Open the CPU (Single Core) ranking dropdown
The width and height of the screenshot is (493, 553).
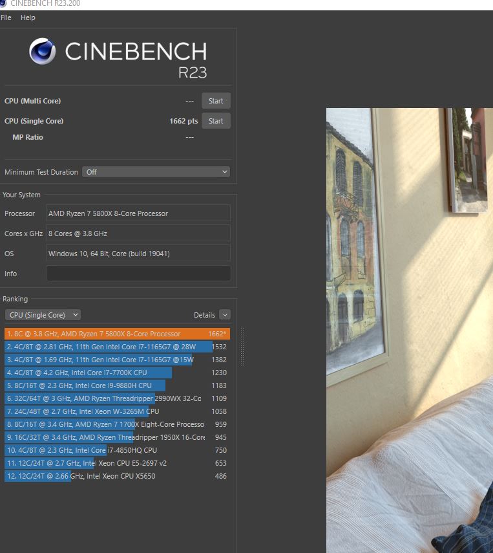tap(43, 315)
